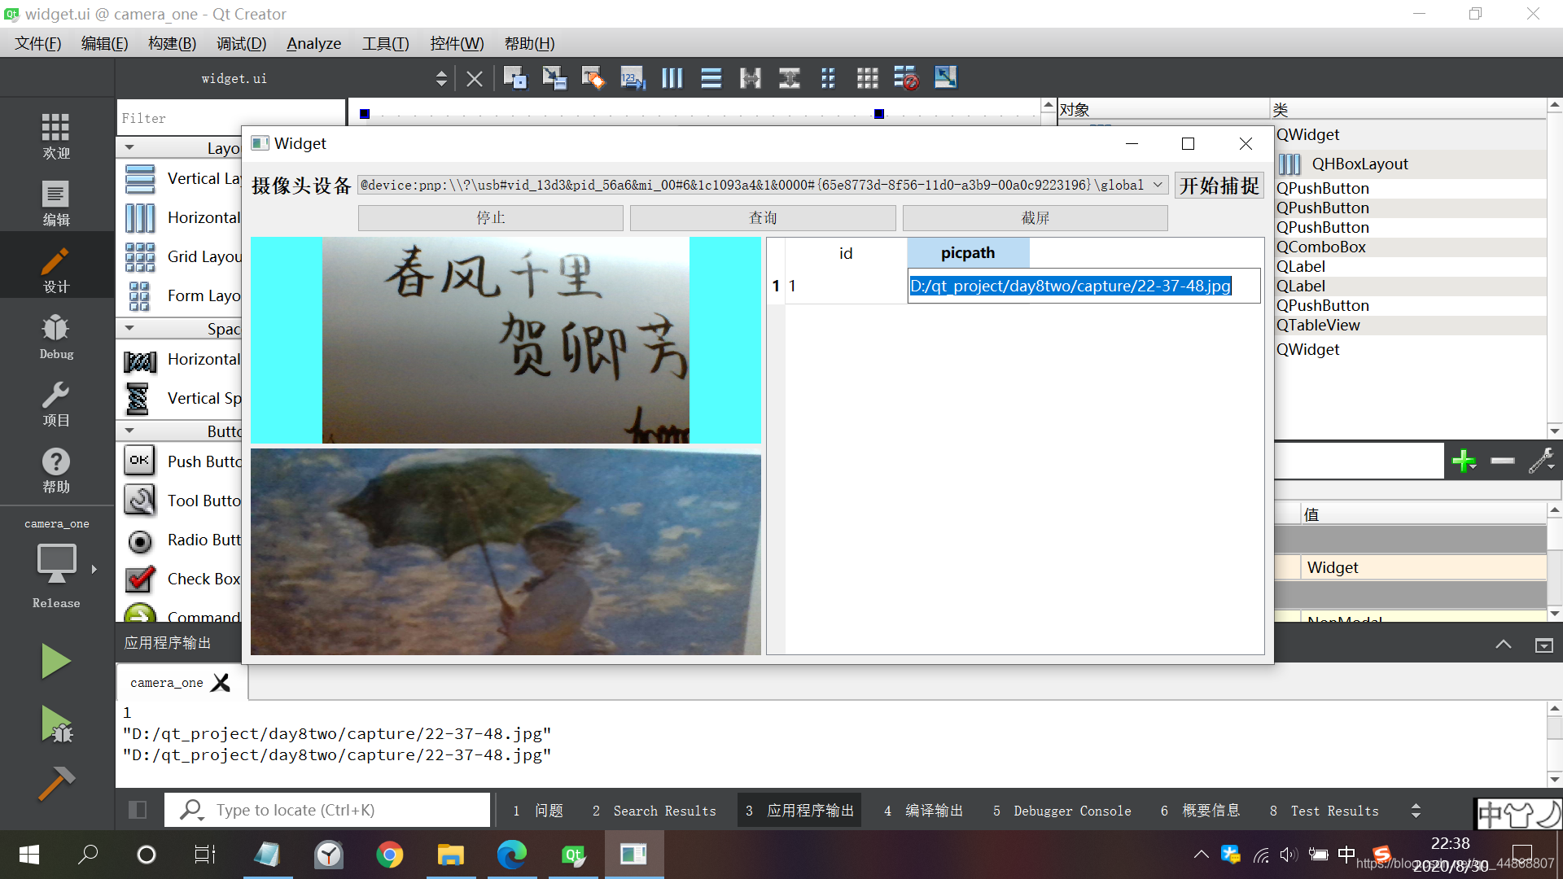This screenshot has width=1563, height=879.
Task: Click the 开始捕捉 button
Action: coord(1219,186)
